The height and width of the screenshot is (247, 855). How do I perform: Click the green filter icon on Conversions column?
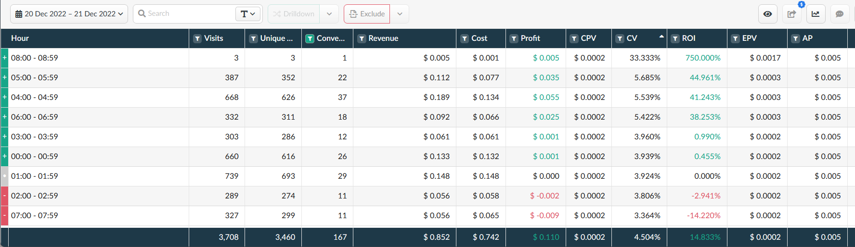click(310, 38)
